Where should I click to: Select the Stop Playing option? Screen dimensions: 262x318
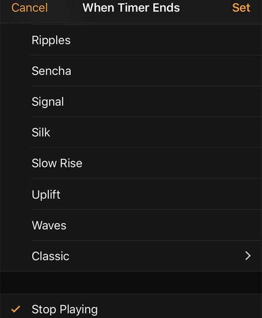pyautogui.click(x=131, y=306)
